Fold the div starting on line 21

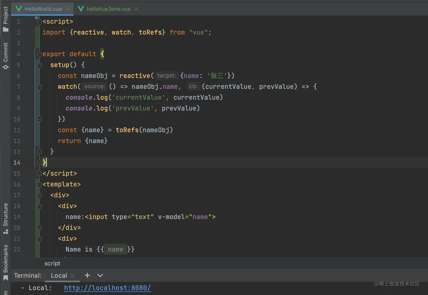point(40,239)
